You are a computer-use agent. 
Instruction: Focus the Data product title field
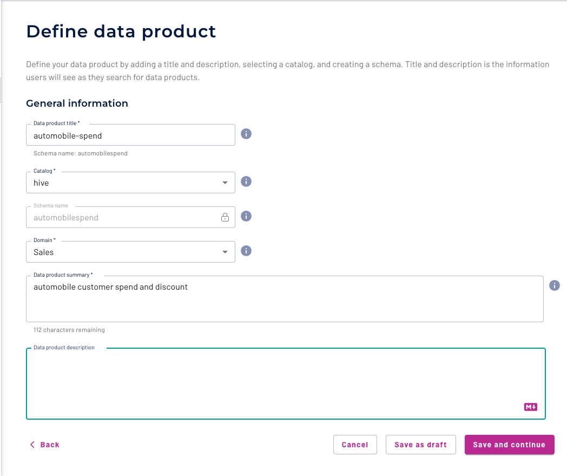[x=130, y=135]
